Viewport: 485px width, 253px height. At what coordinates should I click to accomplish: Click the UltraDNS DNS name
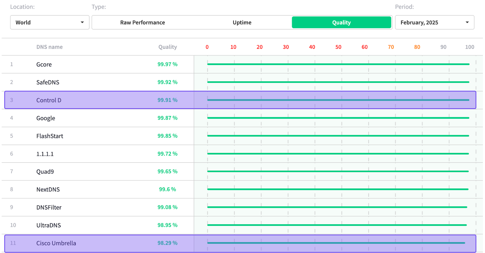coord(48,225)
